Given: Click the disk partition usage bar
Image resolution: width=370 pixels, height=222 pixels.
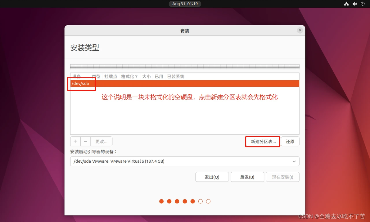Looking at the screenshot, I should point(185,66).
